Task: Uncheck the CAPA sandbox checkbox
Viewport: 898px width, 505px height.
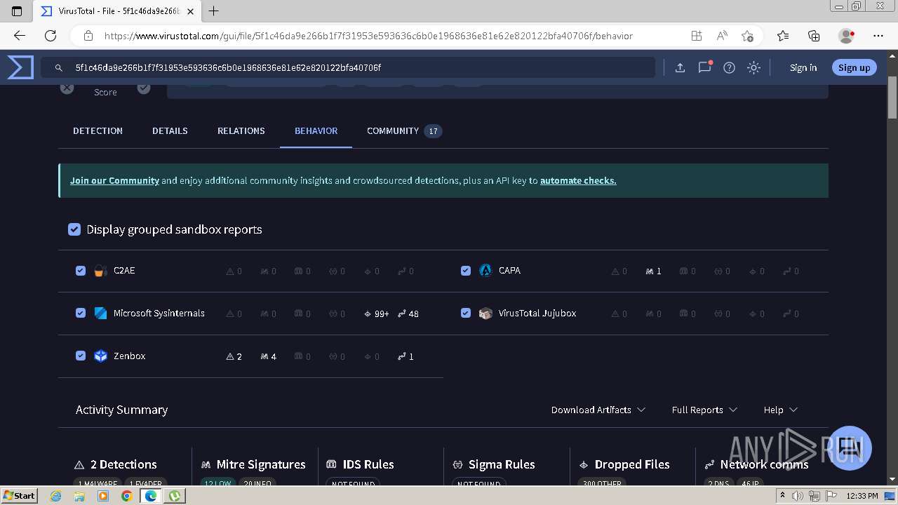Action: [466, 270]
